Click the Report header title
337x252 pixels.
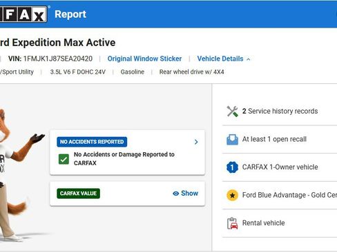point(70,14)
